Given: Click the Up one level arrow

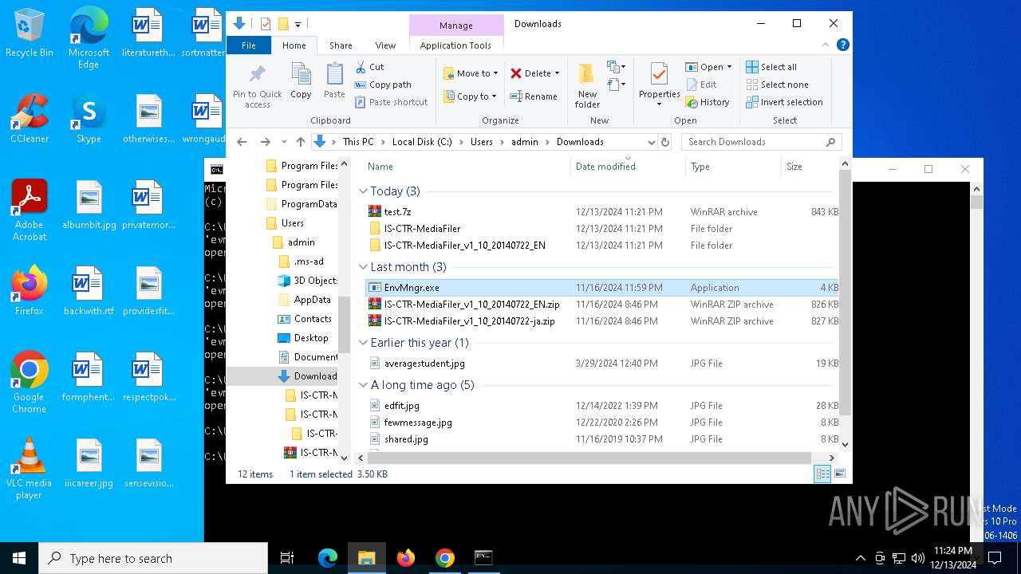Looking at the screenshot, I should pos(300,142).
